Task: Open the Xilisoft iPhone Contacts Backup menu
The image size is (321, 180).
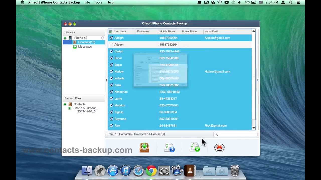Action: click(x=54, y=2)
